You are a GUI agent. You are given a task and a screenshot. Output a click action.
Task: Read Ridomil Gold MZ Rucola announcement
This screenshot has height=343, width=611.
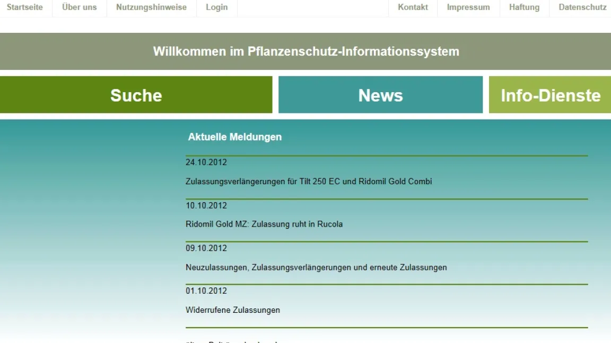coord(264,224)
